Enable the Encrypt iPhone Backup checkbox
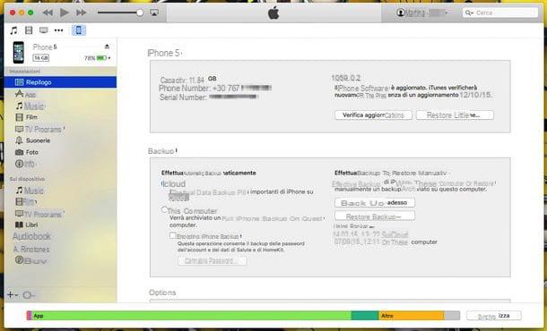Screen dimensions: 547x331 tap(172, 235)
